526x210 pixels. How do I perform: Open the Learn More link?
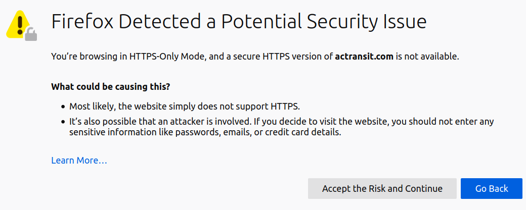point(79,161)
